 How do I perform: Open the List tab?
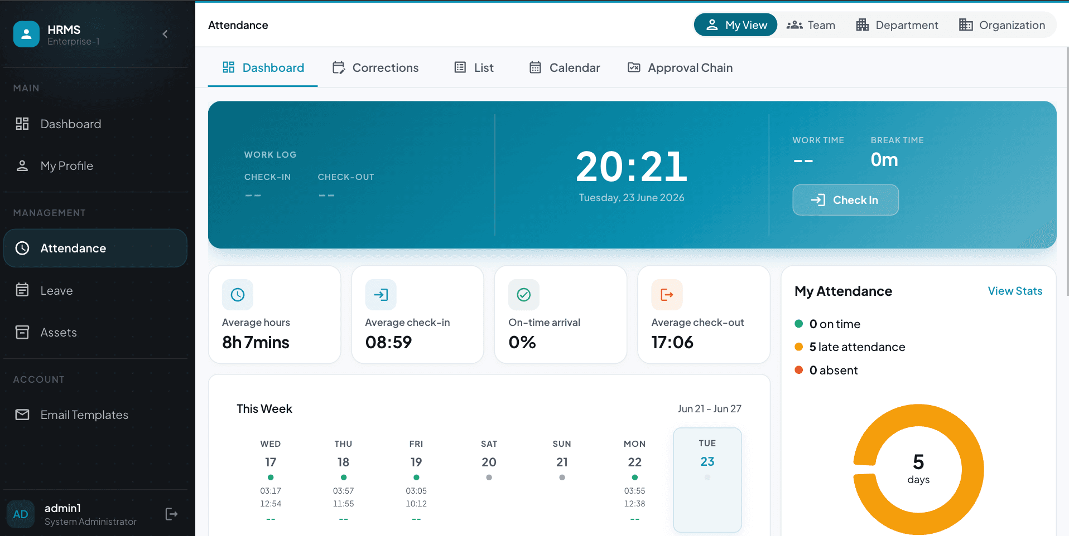click(474, 67)
